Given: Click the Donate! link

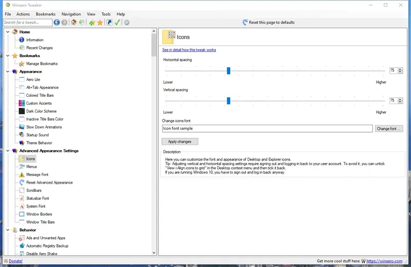Looking at the screenshot, I should tap(16, 261).
